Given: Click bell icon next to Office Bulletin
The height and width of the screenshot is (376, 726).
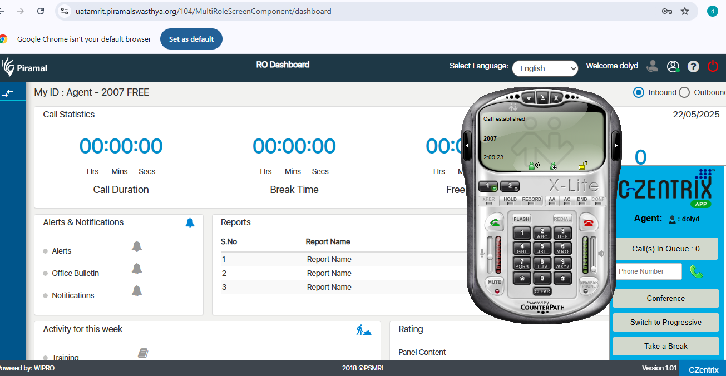Looking at the screenshot, I should point(137,269).
